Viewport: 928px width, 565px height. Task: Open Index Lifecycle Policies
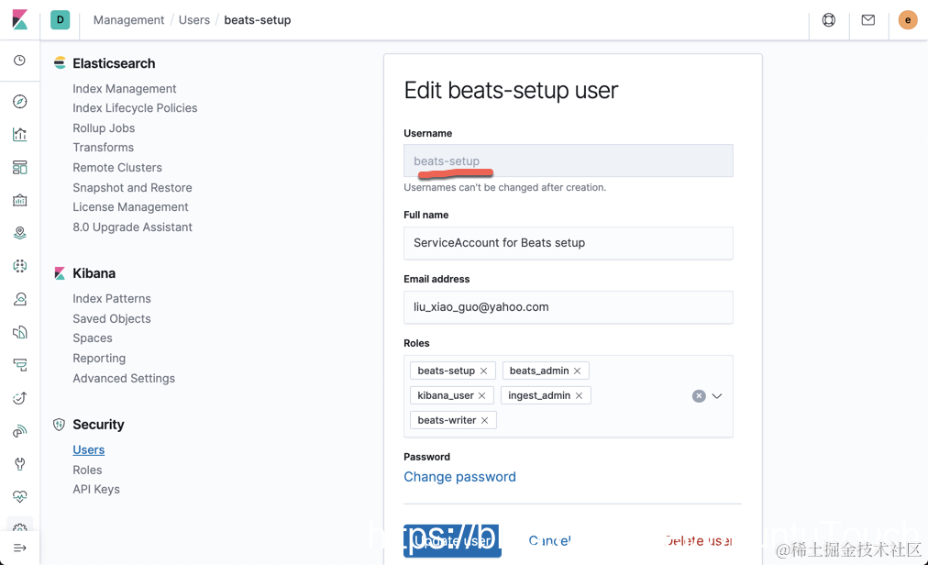point(135,108)
